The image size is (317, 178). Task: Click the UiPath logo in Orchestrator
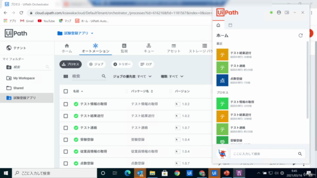point(16,33)
